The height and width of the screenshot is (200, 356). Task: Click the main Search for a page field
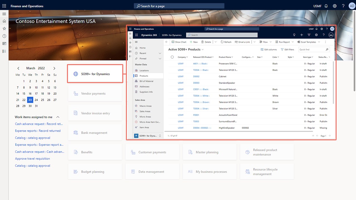tap(179, 6)
